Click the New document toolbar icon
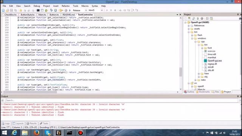Viewport: 242px width, 136px height. [3, 10]
